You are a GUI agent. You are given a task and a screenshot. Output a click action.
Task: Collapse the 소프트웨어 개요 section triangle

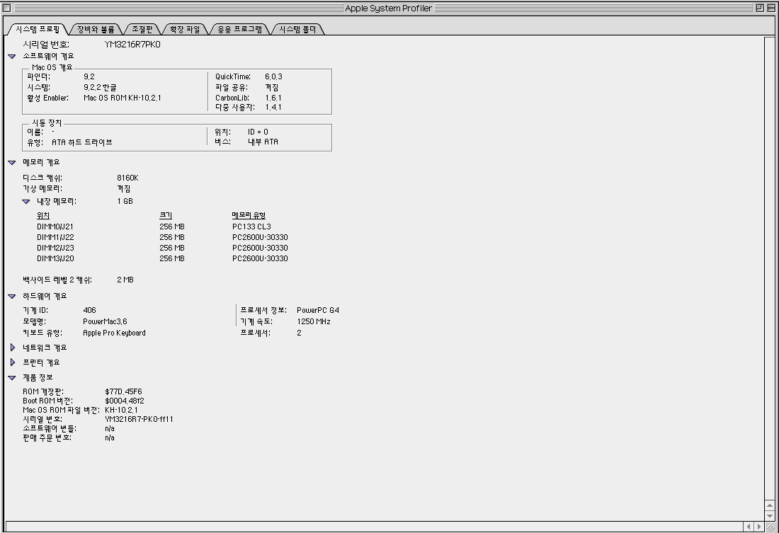click(12, 57)
